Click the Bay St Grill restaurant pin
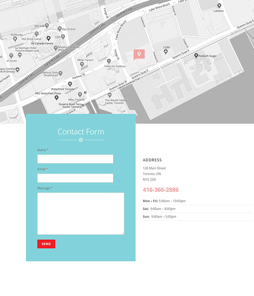 point(60,29)
